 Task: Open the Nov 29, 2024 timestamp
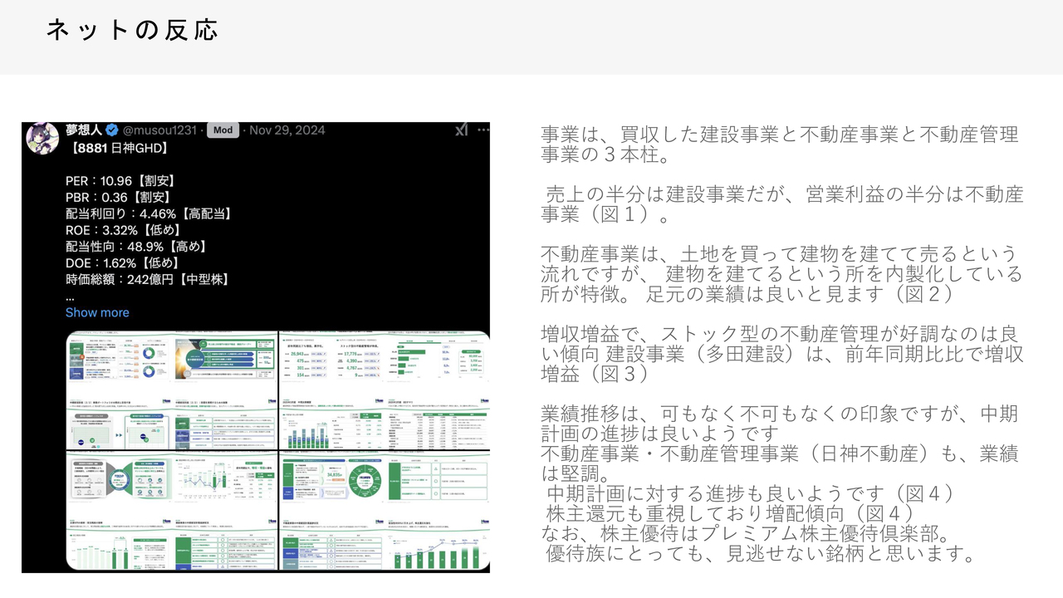click(x=287, y=130)
